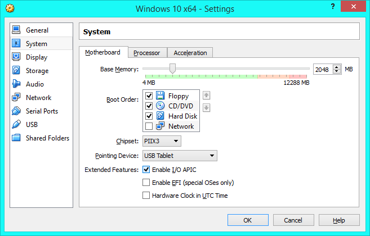Viewport: 370px width, 236px height.
Task: Click the CD/DVD disc icon in boot order
Action: point(161,106)
